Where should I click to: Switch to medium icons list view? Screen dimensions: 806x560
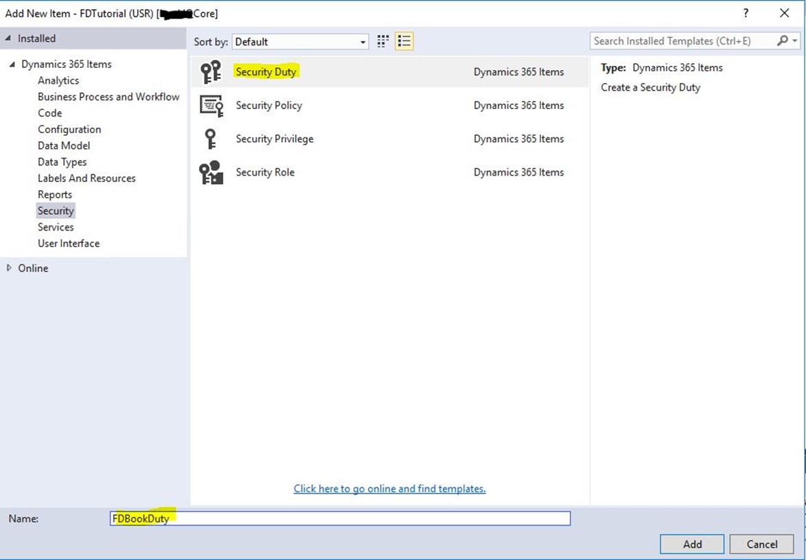(x=404, y=42)
